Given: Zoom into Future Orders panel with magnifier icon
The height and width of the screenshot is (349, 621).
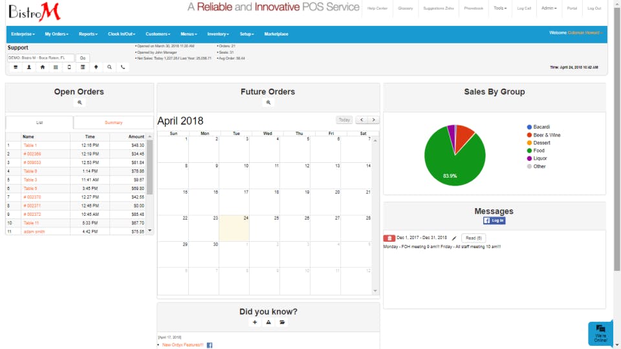Looking at the screenshot, I should pyautogui.click(x=268, y=103).
